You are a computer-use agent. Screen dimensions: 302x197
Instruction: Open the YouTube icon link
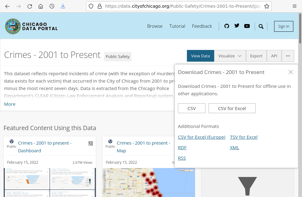[247, 26]
